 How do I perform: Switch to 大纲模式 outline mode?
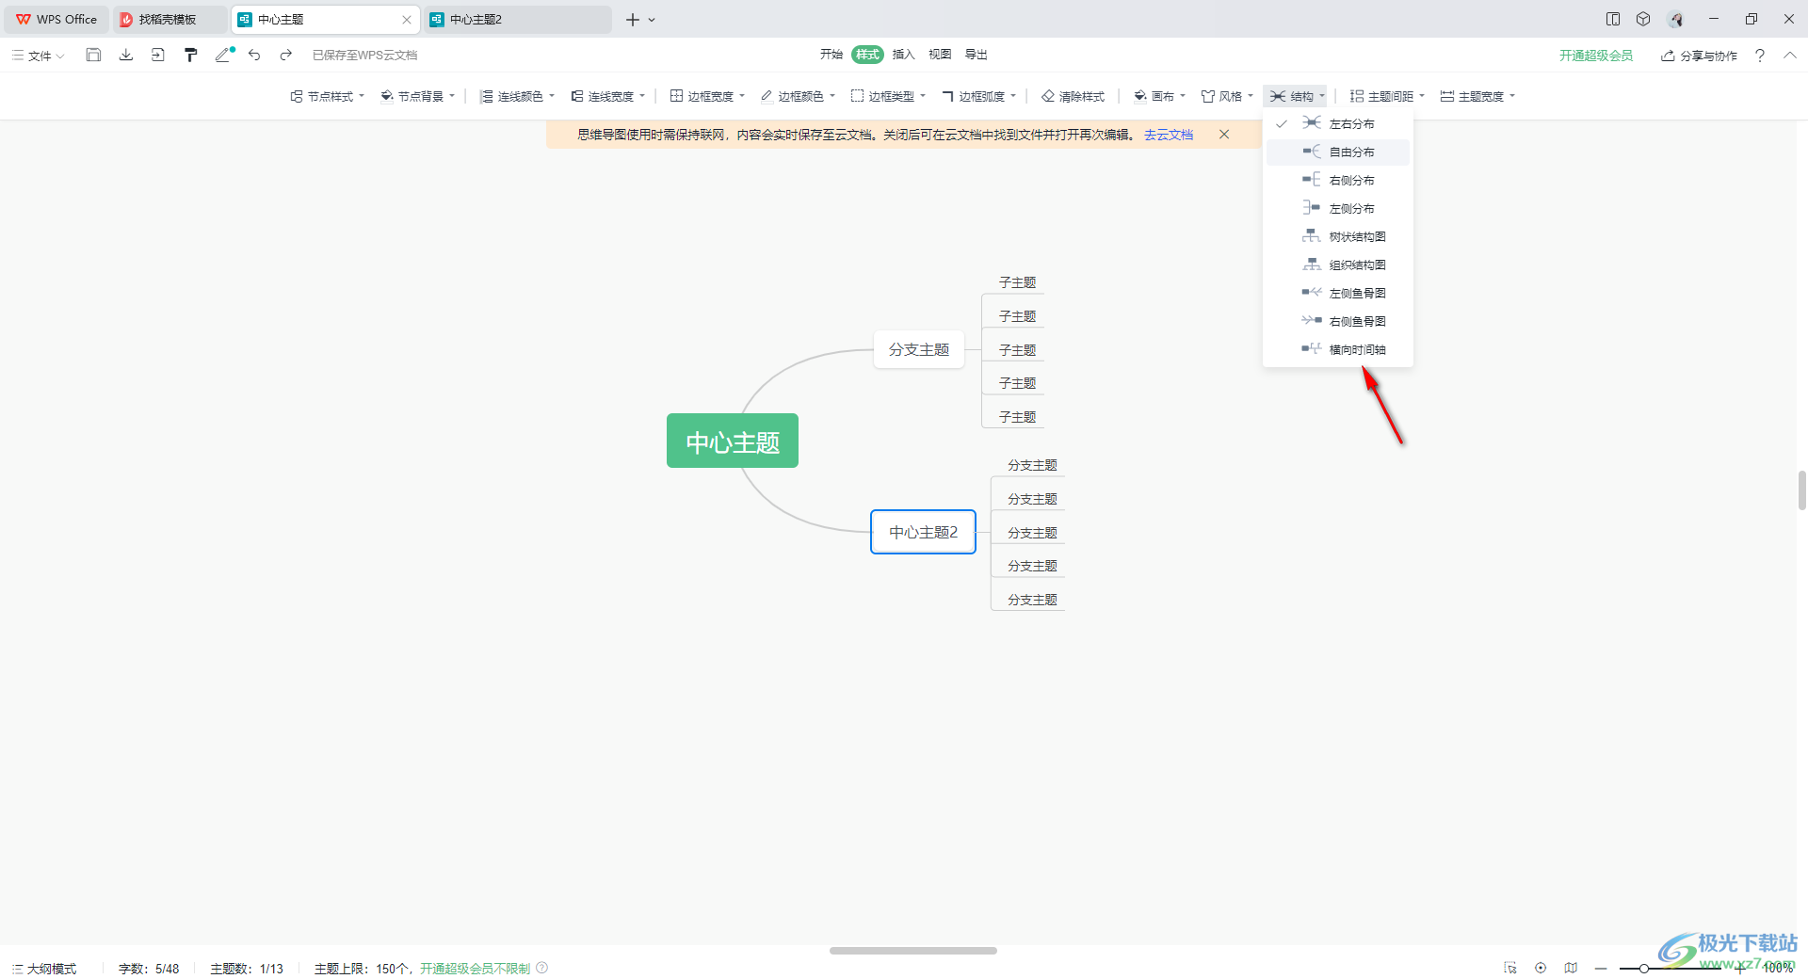click(44, 969)
